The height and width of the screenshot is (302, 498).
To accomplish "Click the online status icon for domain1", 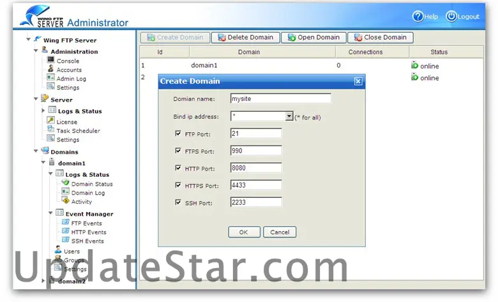I will pos(414,65).
